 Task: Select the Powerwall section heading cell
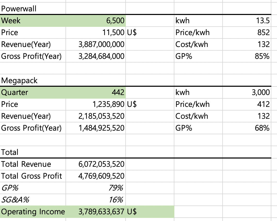tap(33, 9)
